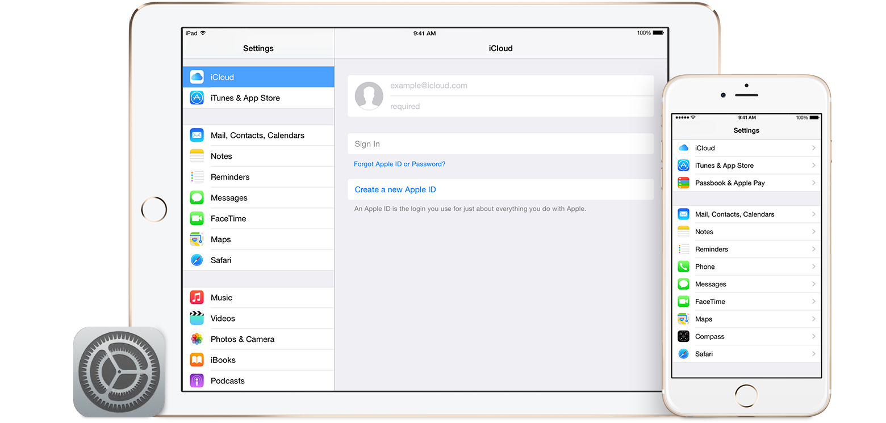Tap Maps label on iPhone list
Screen dimensions: 886x423
pos(704,319)
